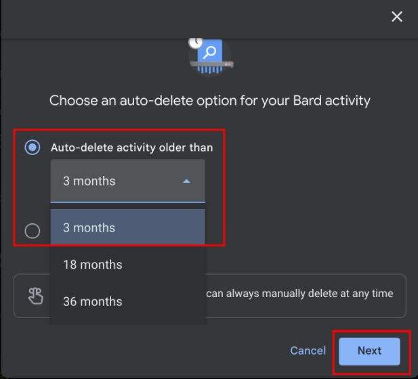Image resolution: width=418 pixels, height=379 pixels.
Task: Select the unselected second radio button
Action: click(32, 231)
